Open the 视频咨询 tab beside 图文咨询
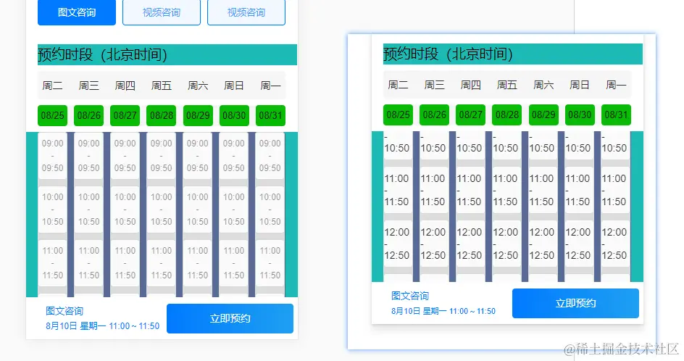The height and width of the screenshot is (361, 684). pos(162,12)
